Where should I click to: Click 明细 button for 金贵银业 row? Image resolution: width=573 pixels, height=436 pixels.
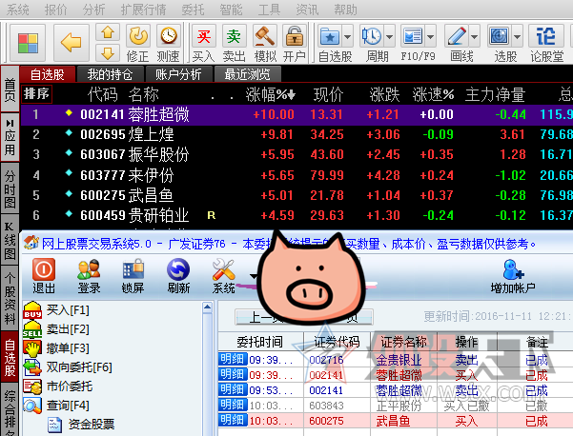[233, 360]
